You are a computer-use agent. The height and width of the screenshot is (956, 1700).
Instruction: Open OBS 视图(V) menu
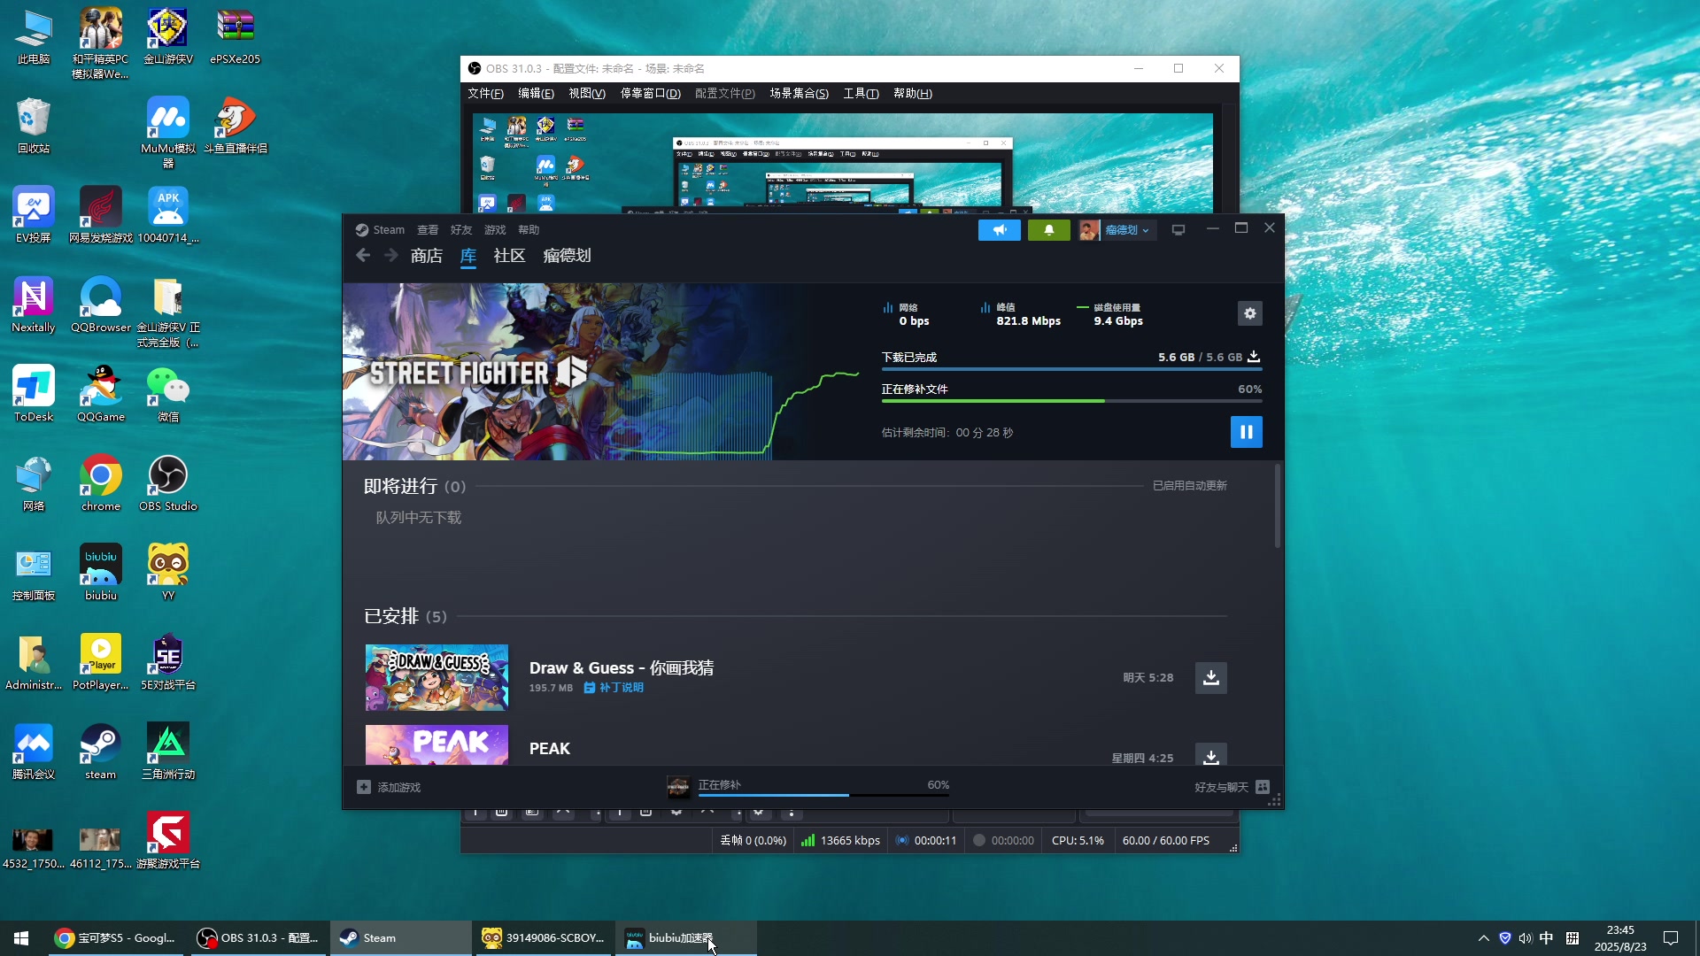click(x=587, y=94)
